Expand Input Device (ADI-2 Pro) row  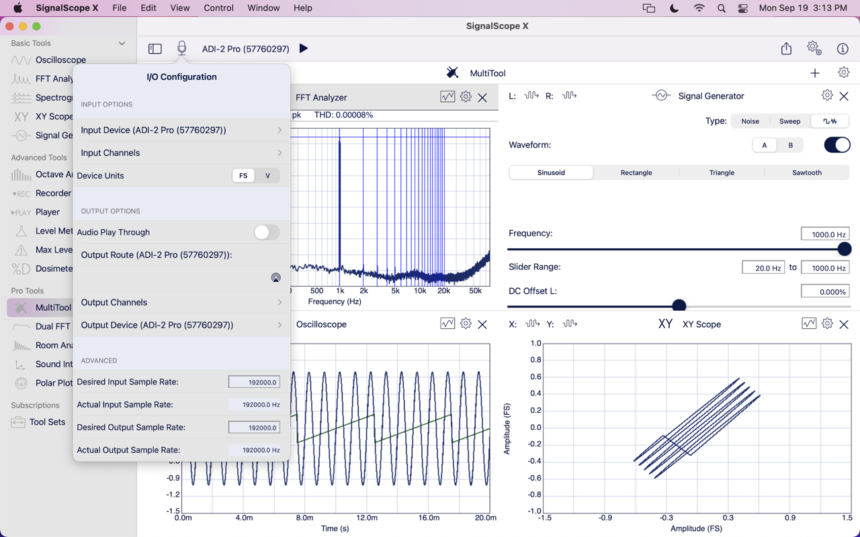pyautogui.click(x=181, y=130)
